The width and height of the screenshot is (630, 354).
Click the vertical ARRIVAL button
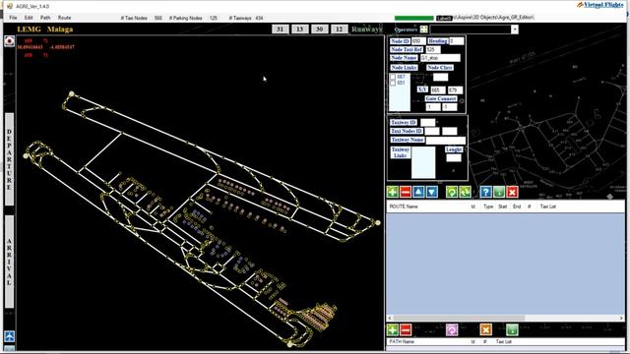[9, 262]
